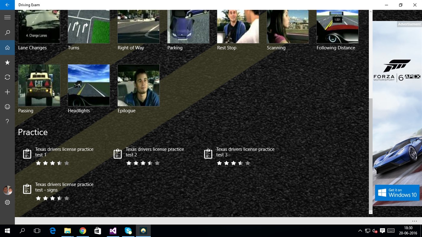This screenshot has height=237, width=422.
Task: Switch to Microsoft Edge on the taskbar
Action: 52,231
